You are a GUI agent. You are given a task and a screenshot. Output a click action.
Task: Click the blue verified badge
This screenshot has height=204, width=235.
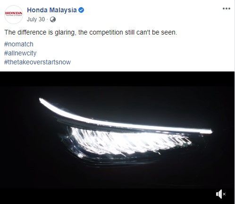tap(81, 10)
